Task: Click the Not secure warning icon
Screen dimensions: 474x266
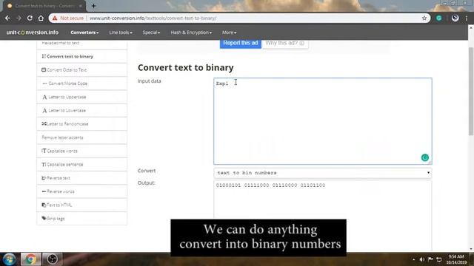Action: 55,18
